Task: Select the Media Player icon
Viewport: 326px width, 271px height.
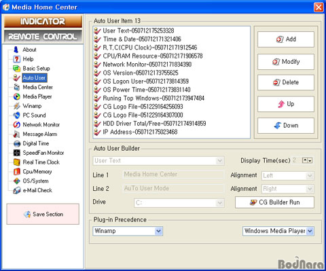Action: 16,96
